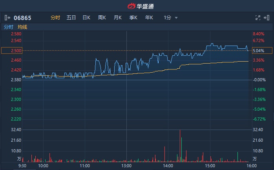
Task: Click the back arrow icon beside 06865
Action: [x=7, y=18]
